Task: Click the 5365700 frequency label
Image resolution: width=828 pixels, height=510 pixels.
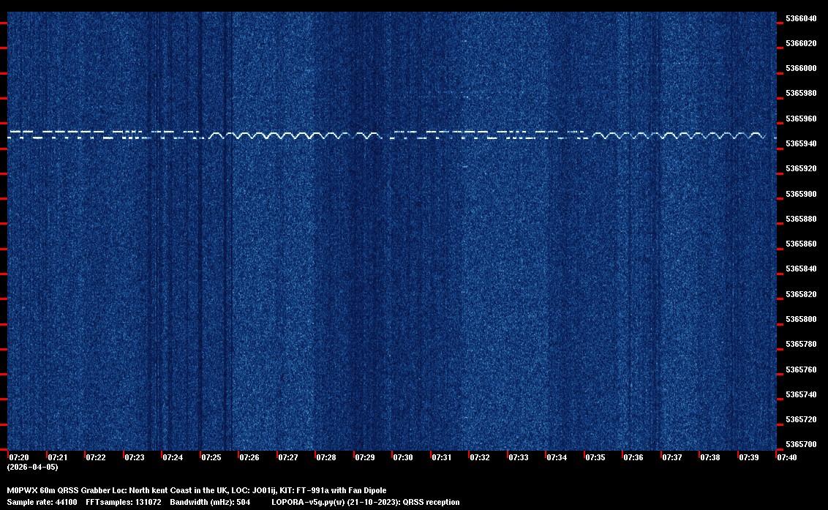Action: coord(802,445)
